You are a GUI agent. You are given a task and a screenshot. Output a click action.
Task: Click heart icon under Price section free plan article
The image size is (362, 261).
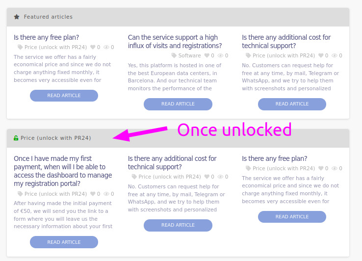320,168
